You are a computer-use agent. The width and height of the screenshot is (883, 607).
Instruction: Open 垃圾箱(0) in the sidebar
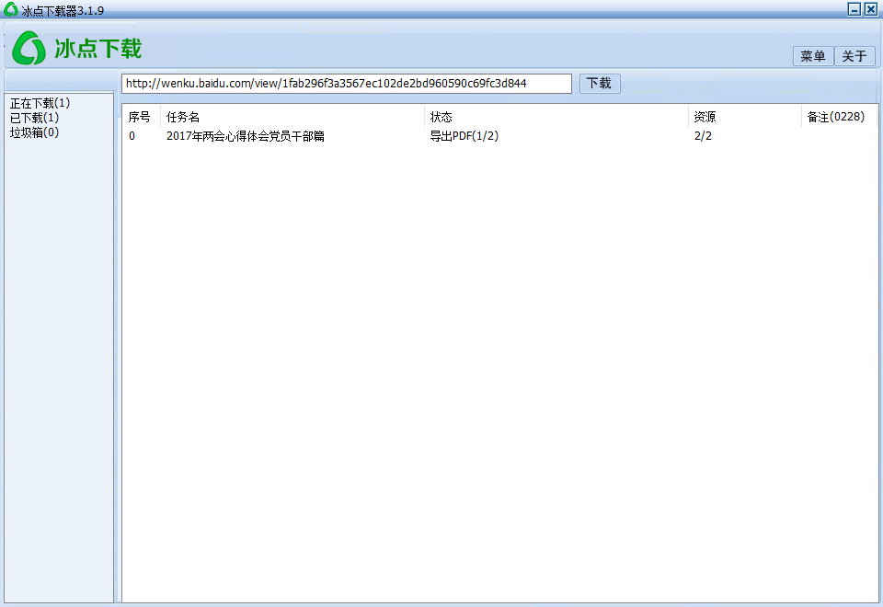34,132
